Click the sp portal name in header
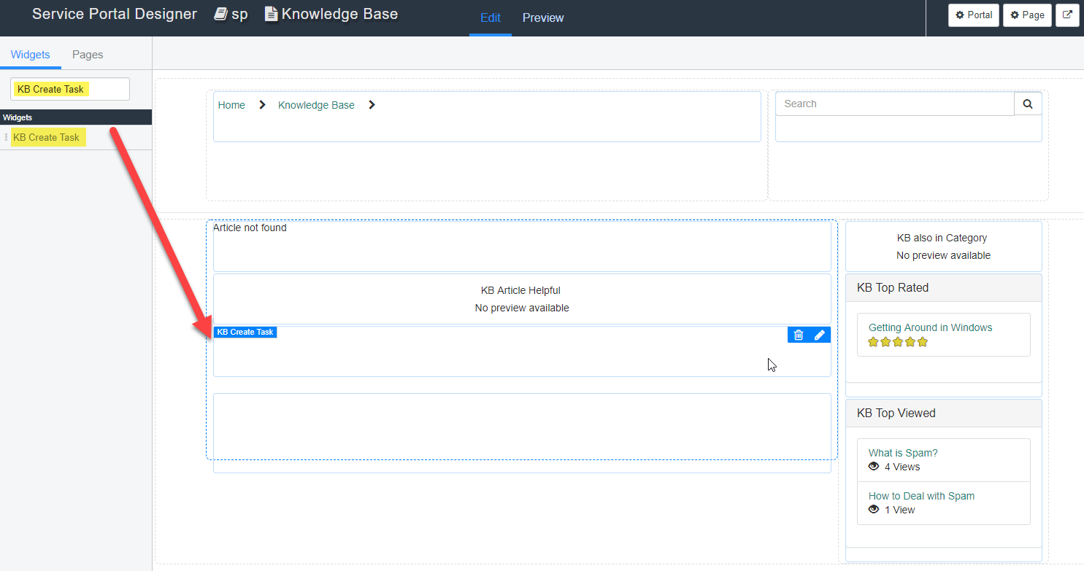The width and height of the screenshot is (1084, 571). point(240,14)
